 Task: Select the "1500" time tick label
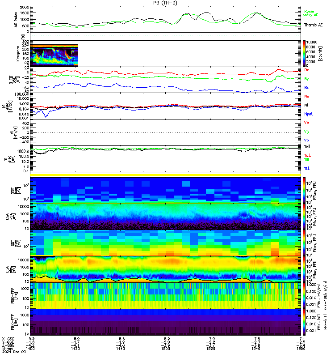[x=165, y=349]
